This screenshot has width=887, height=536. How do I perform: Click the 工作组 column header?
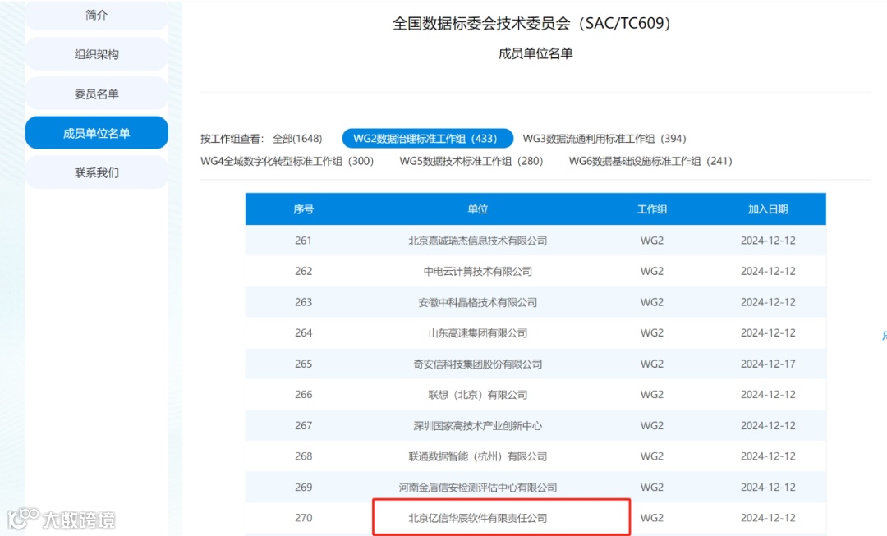click(651, 209)
